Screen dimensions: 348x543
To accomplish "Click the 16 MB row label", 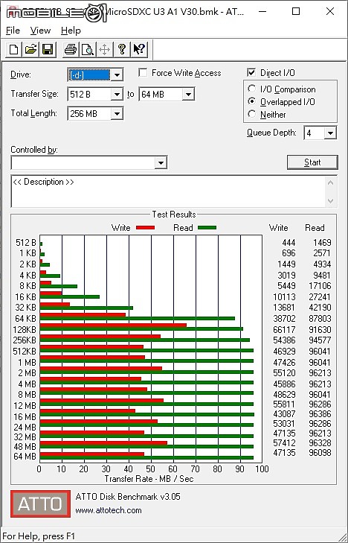I will (25, 416).
